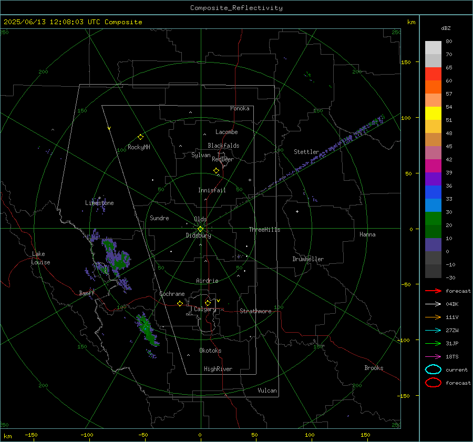Click the yellow diamond marker beside RockyMH
473x442 pixels.
[x=140, y=137]
